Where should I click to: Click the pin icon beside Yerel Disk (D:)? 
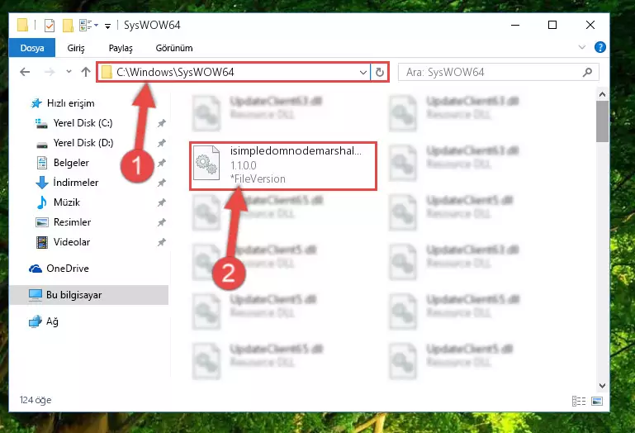162,143
